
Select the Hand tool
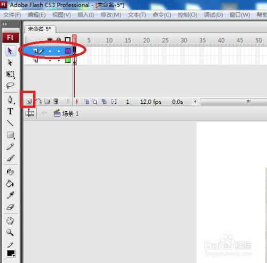tap(10, 221)
